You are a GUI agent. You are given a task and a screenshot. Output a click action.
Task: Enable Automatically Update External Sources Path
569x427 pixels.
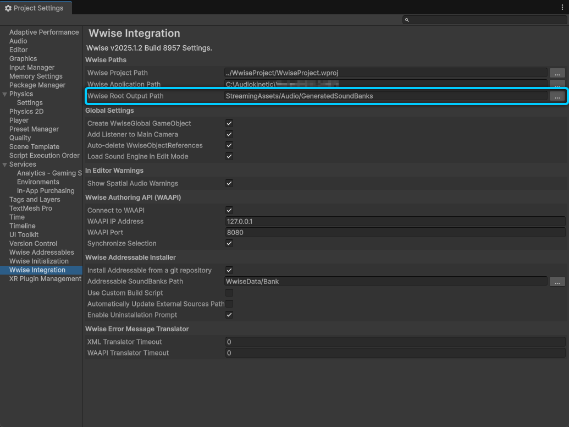[x=229, y=304]
